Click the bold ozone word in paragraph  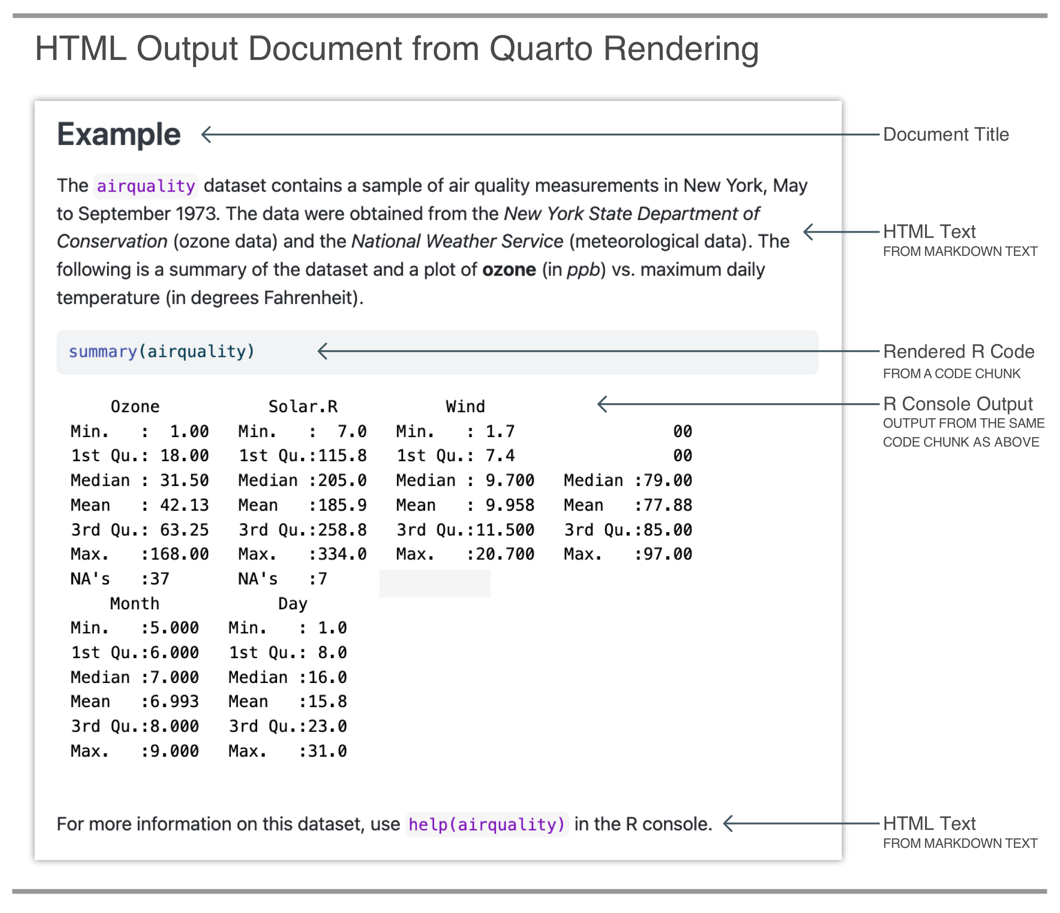pos(509,270)
